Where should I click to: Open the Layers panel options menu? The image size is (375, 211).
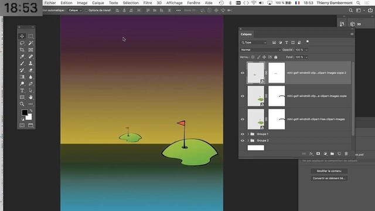(x=352, y=34)
